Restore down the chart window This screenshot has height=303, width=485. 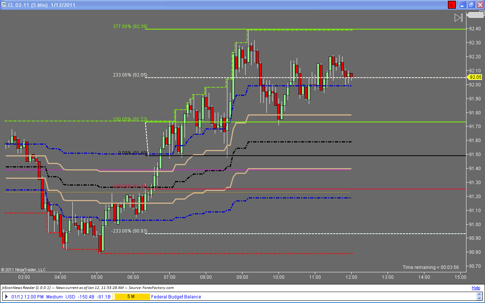click(471, 5)
